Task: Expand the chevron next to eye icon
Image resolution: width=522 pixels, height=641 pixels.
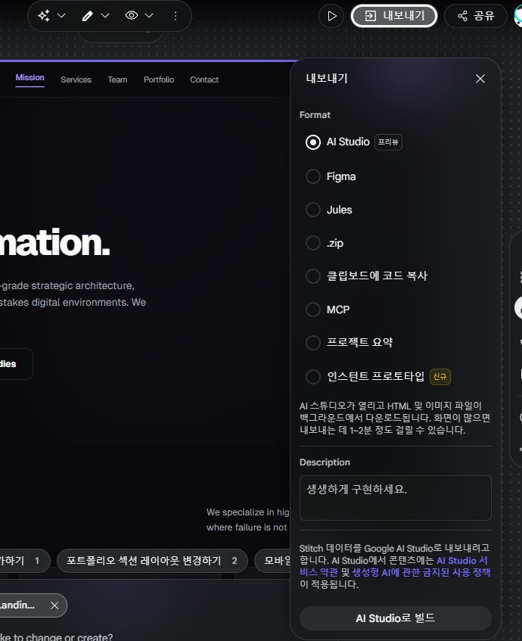Action: pyautogui.click(x=149, y=16)
